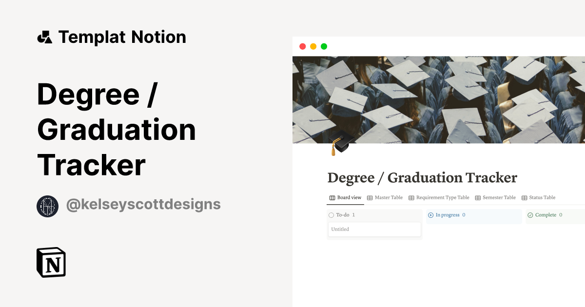Click the Complete checkmark toggle
585x307 pixels.
[529, 215]
